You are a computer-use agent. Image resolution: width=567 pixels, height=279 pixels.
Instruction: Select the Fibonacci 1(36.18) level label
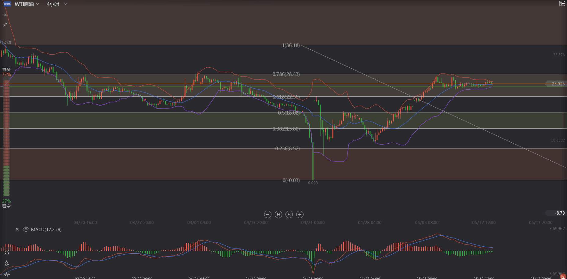[291, 45]
